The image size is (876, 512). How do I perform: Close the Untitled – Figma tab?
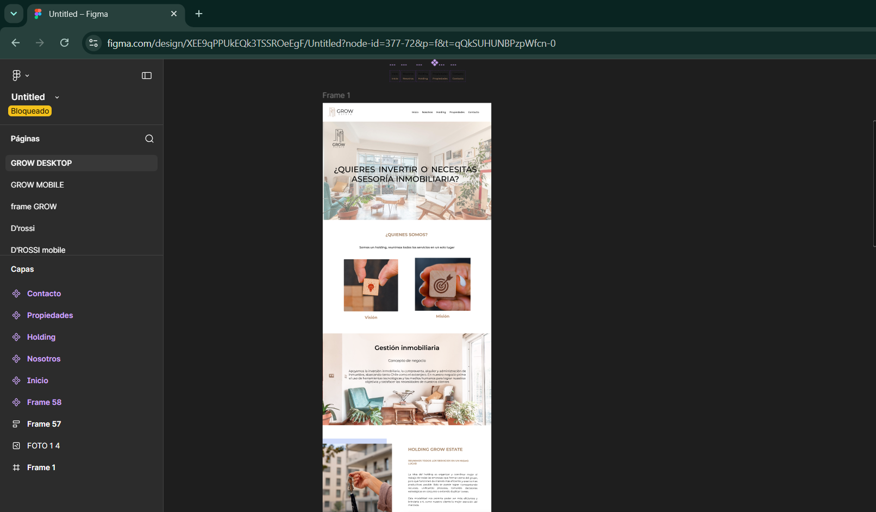click(x=174, y=14)
